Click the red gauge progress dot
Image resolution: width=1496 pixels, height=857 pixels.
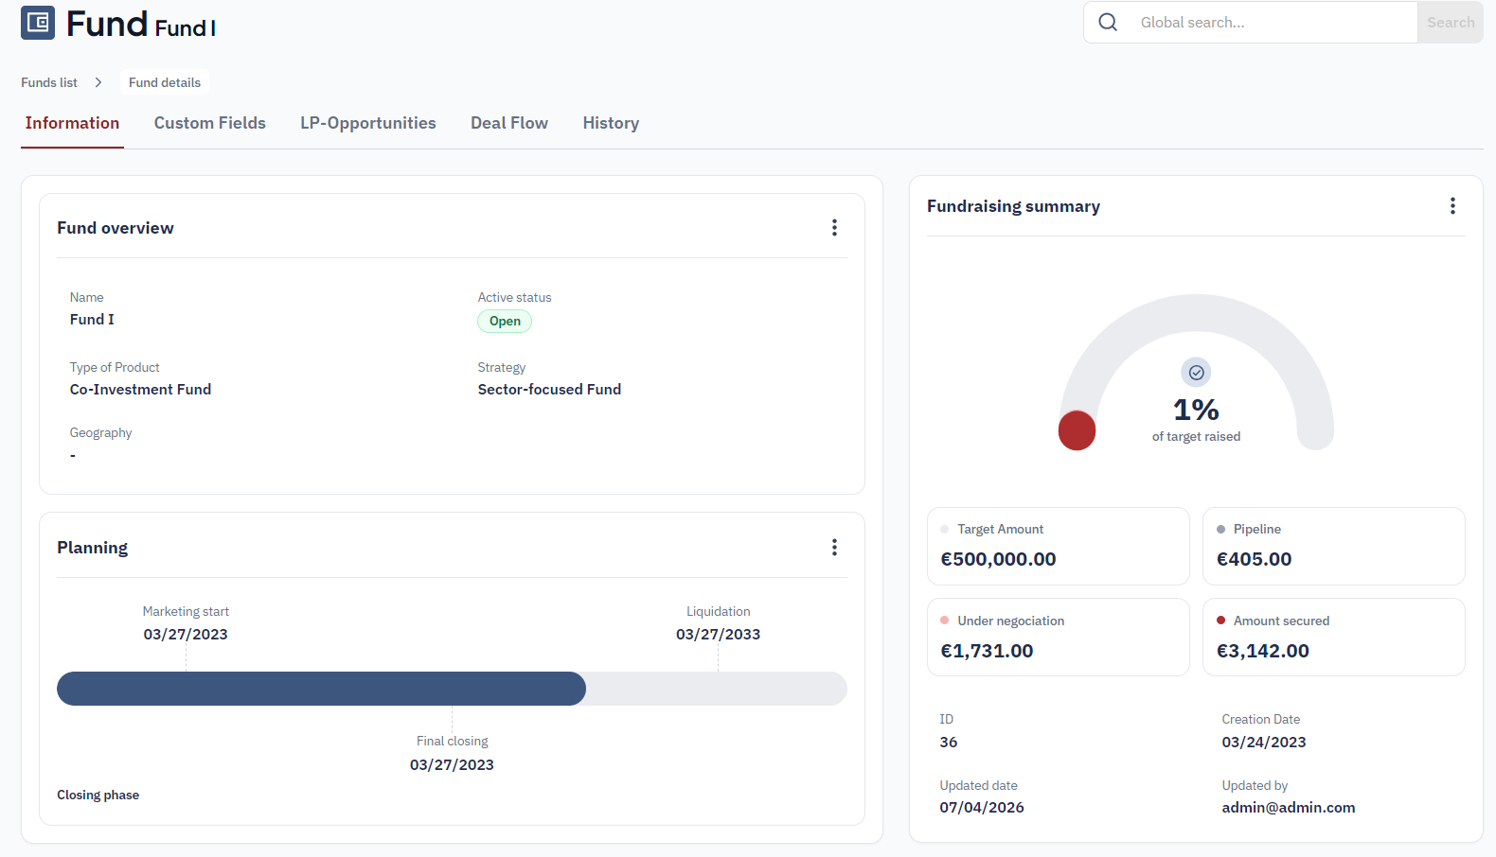pyautogui.click(x=1077, y=430)
